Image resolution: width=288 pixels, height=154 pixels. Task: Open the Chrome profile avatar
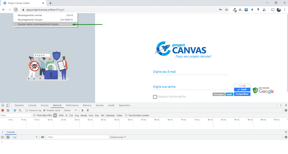coord(279,10)
